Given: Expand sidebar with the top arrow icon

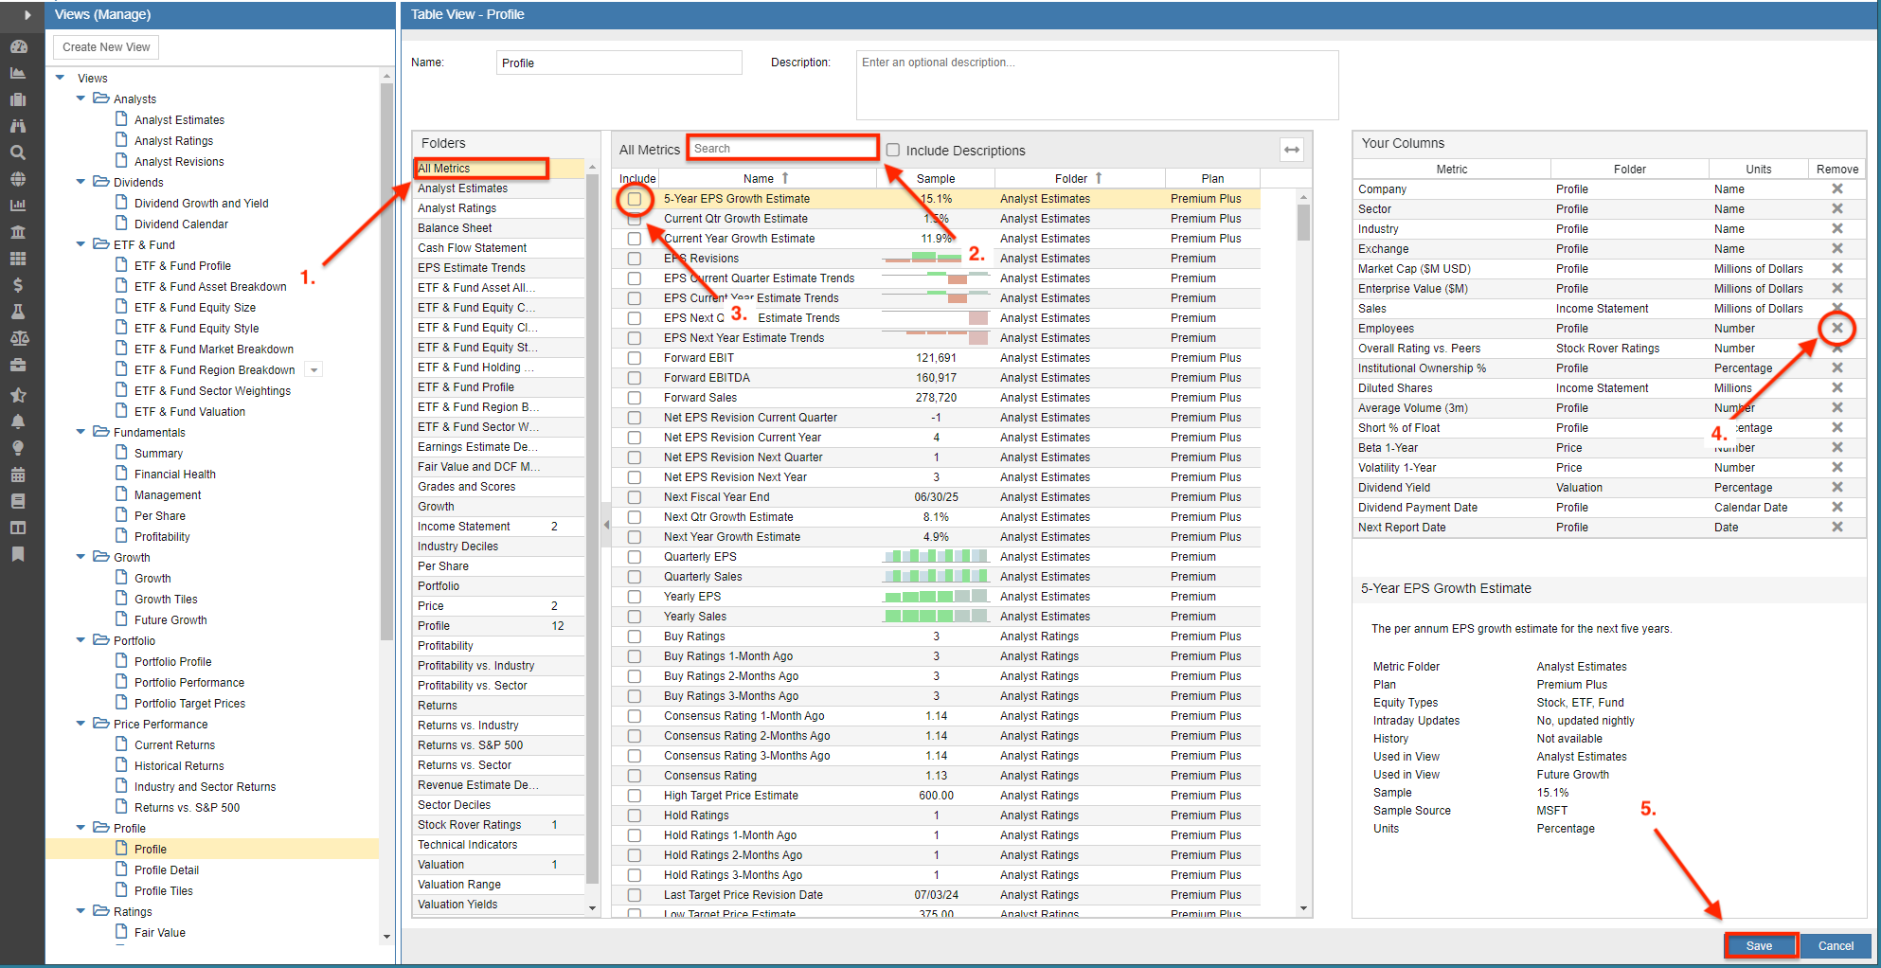Looking at the screenshot, I should (27, 15).
